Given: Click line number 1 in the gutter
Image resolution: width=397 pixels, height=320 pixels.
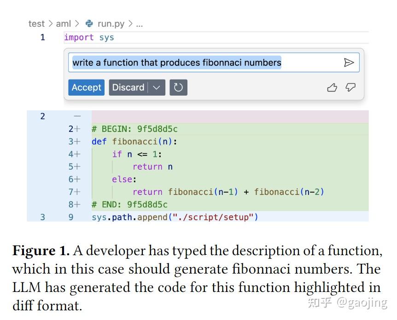Looking at the screenshot, I should tap(42, 37).
